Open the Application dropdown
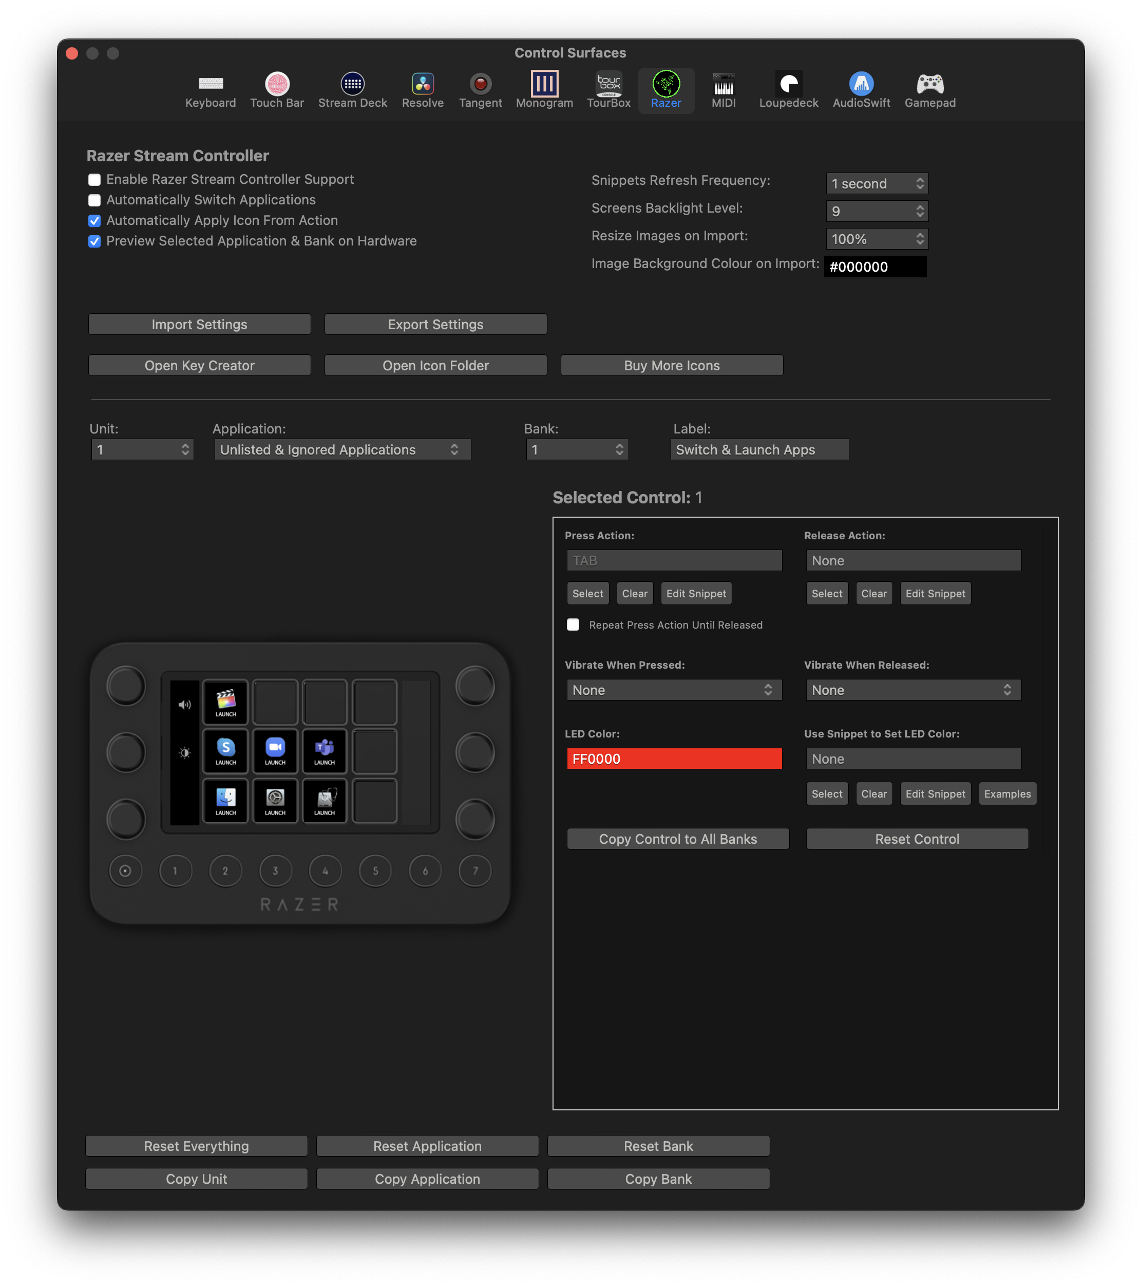Screen dimensions: 1142x1286 (342, 450)
